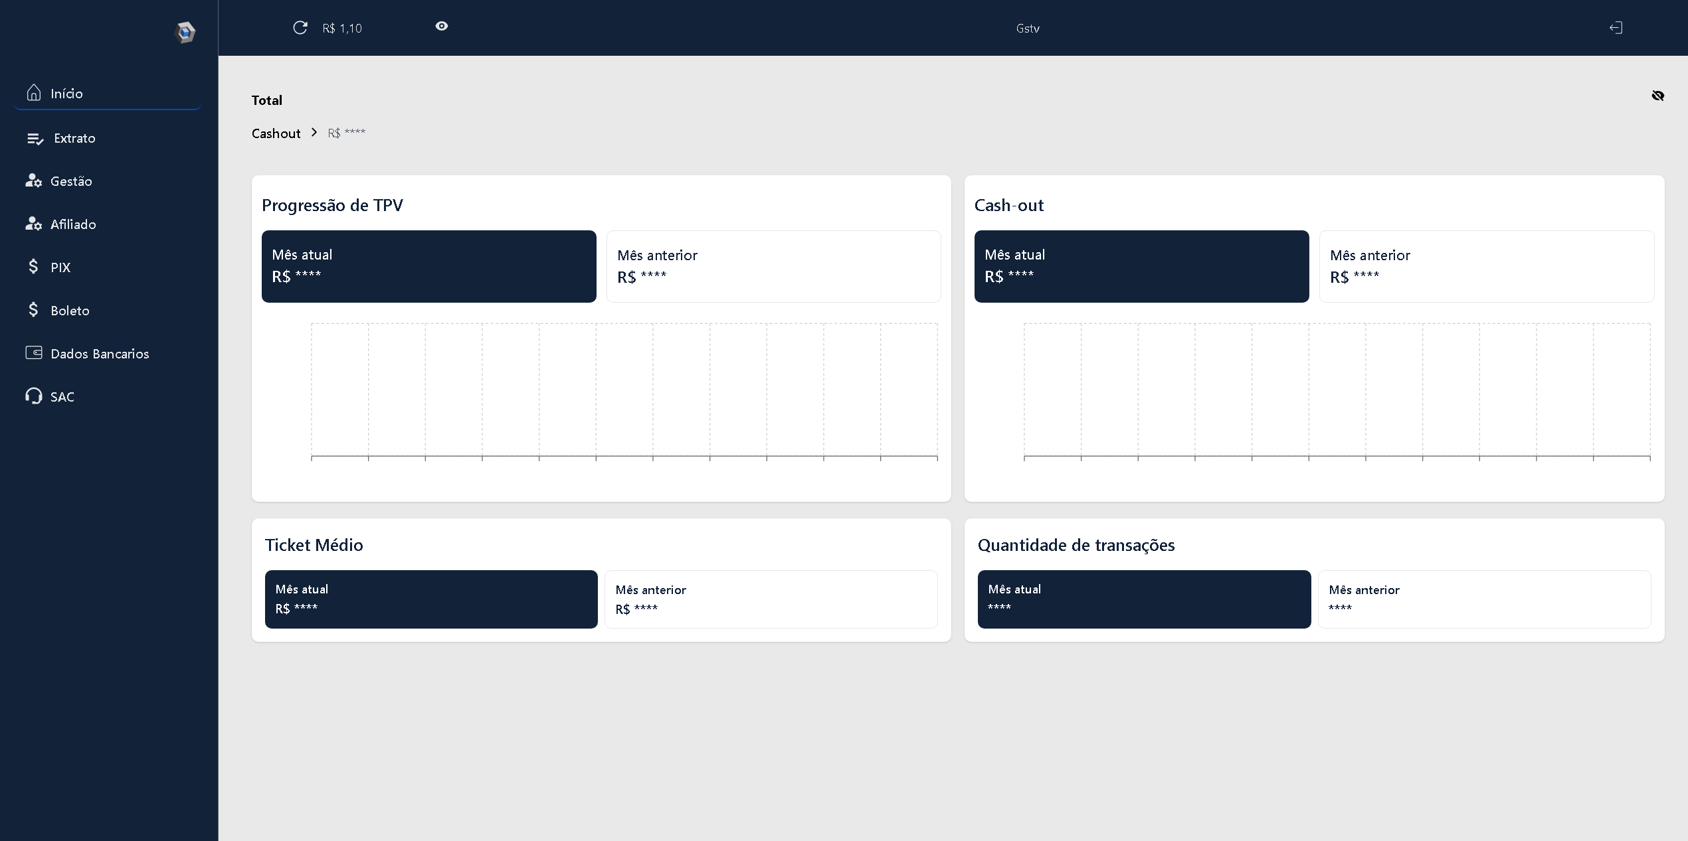
Task: Open the Afiliado section
Action: (72, 224)
